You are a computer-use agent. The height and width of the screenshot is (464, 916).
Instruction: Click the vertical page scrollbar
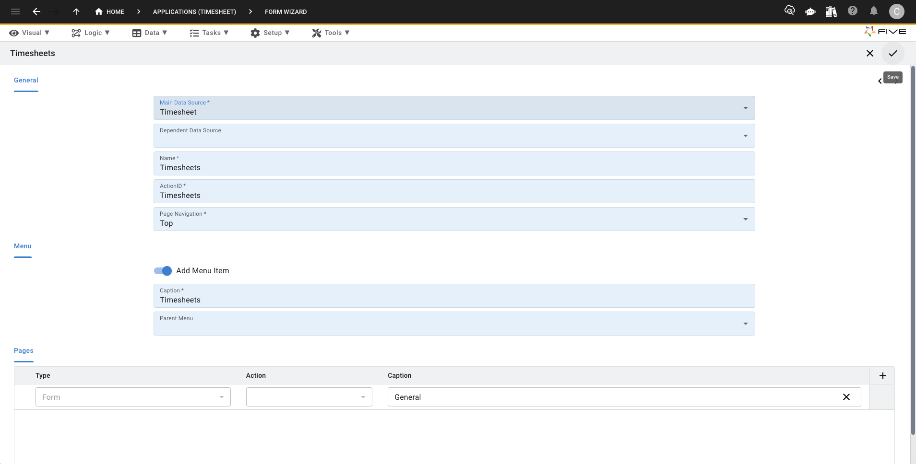[913, 249]
